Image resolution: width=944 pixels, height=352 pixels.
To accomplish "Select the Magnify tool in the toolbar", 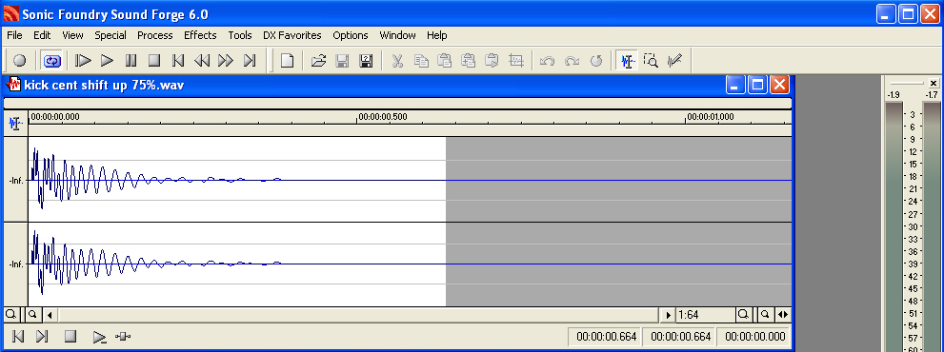I will click(x=651, y=60).
